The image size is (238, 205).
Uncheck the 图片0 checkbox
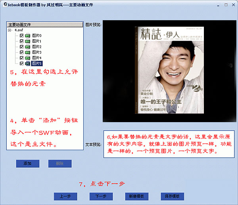point(22,36)
